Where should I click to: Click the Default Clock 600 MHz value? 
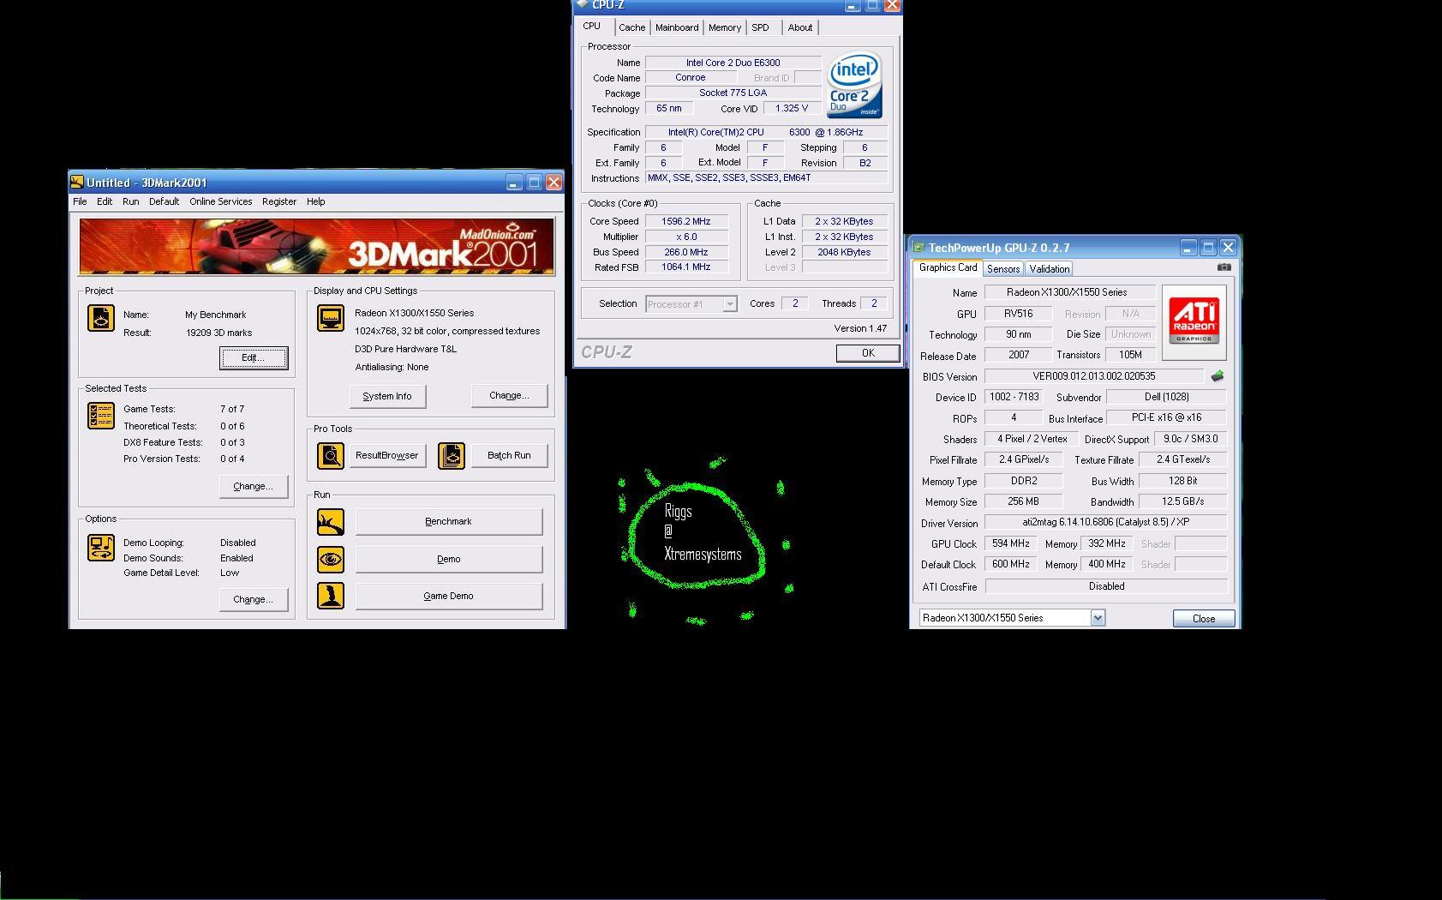tap(1011, 564)
